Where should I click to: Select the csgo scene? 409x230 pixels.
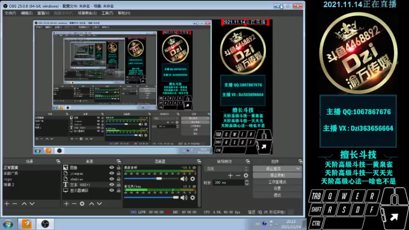(32, 179)
